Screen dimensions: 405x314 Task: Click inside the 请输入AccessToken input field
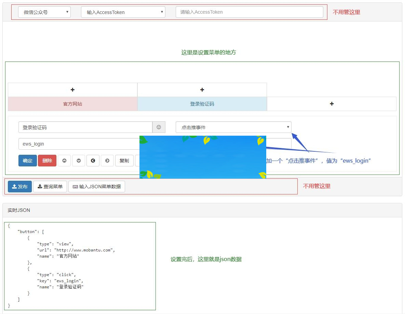pyautogui.click(x=249, y=12)
